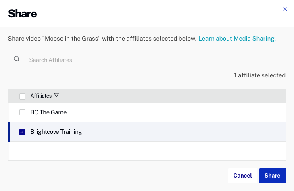Click the magnifier search icon
This screenshot has height=191, width=294.
(17, 59)
